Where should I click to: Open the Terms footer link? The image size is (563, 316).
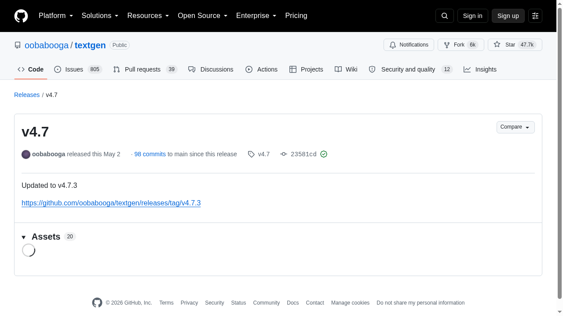pyautogui.click(x=166, y=303)
